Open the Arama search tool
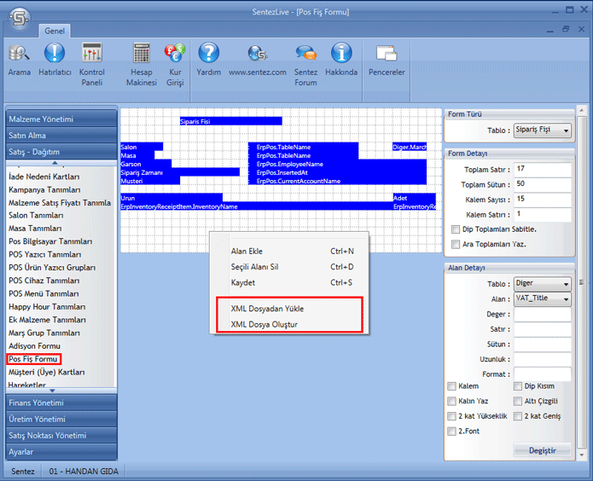 click(x=20, y=59)
